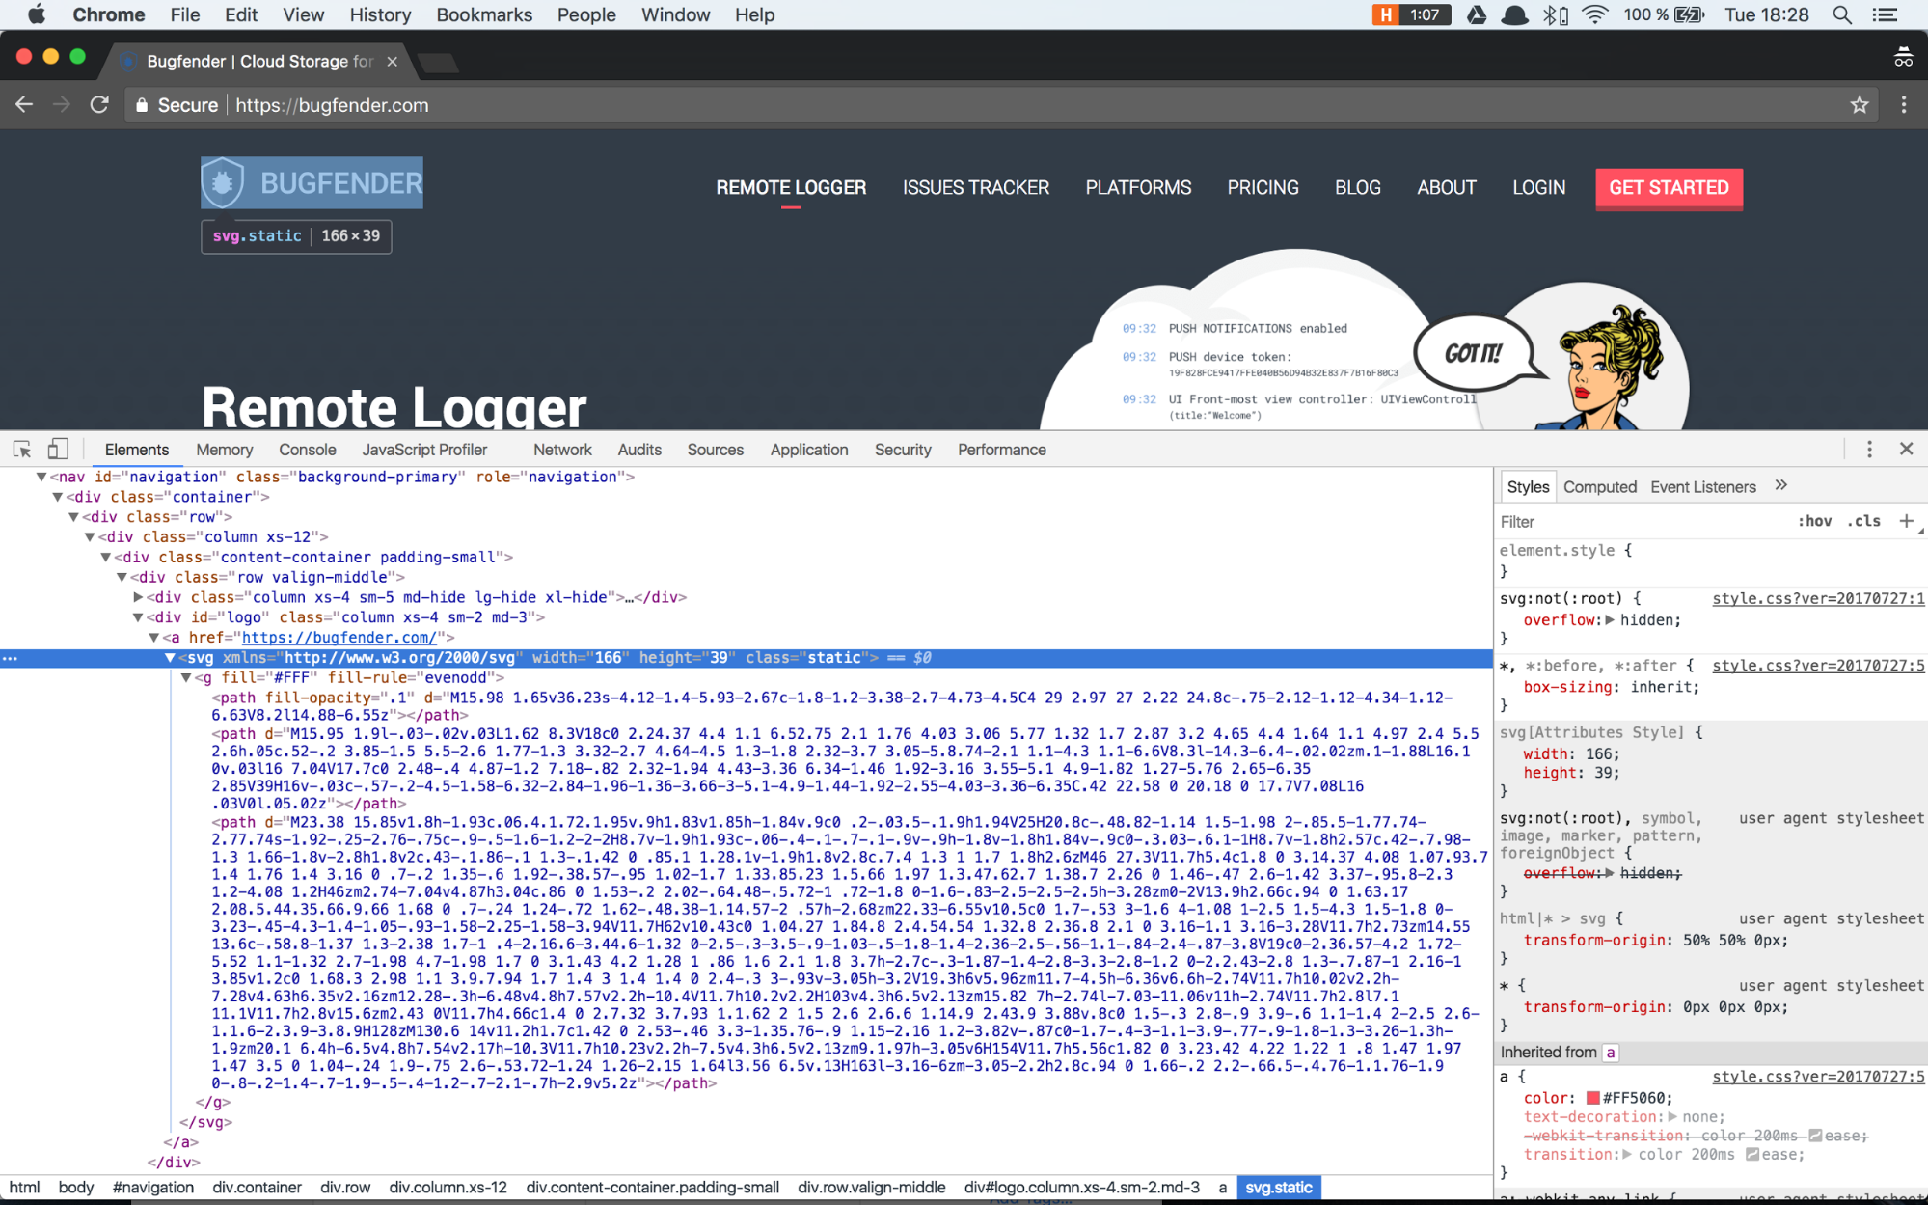
Task: Switch to the Console tab
Action: coord(308,450)
